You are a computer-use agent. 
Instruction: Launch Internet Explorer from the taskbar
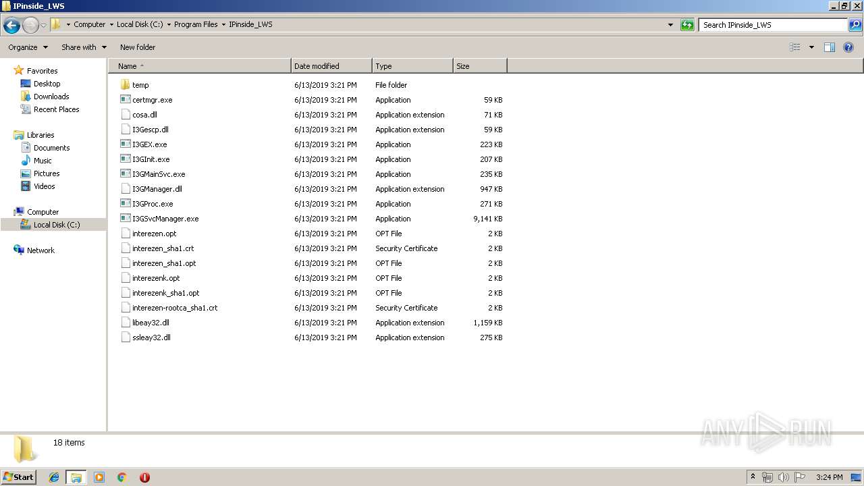54,477
